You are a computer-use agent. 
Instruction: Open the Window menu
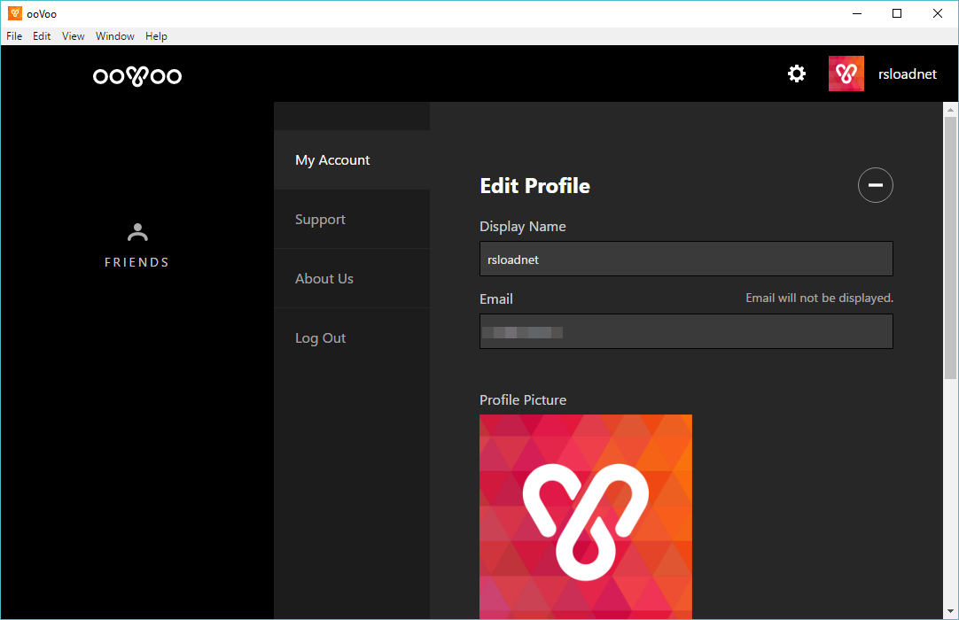(x=115, y=36)
